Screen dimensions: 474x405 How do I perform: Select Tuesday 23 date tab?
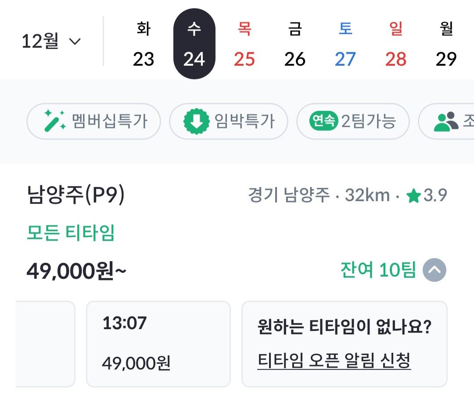pyautogui.click(x=144, y=44)
